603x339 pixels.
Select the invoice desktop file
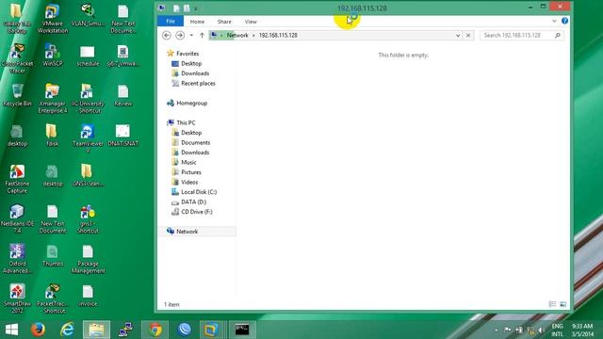(88, 296)
